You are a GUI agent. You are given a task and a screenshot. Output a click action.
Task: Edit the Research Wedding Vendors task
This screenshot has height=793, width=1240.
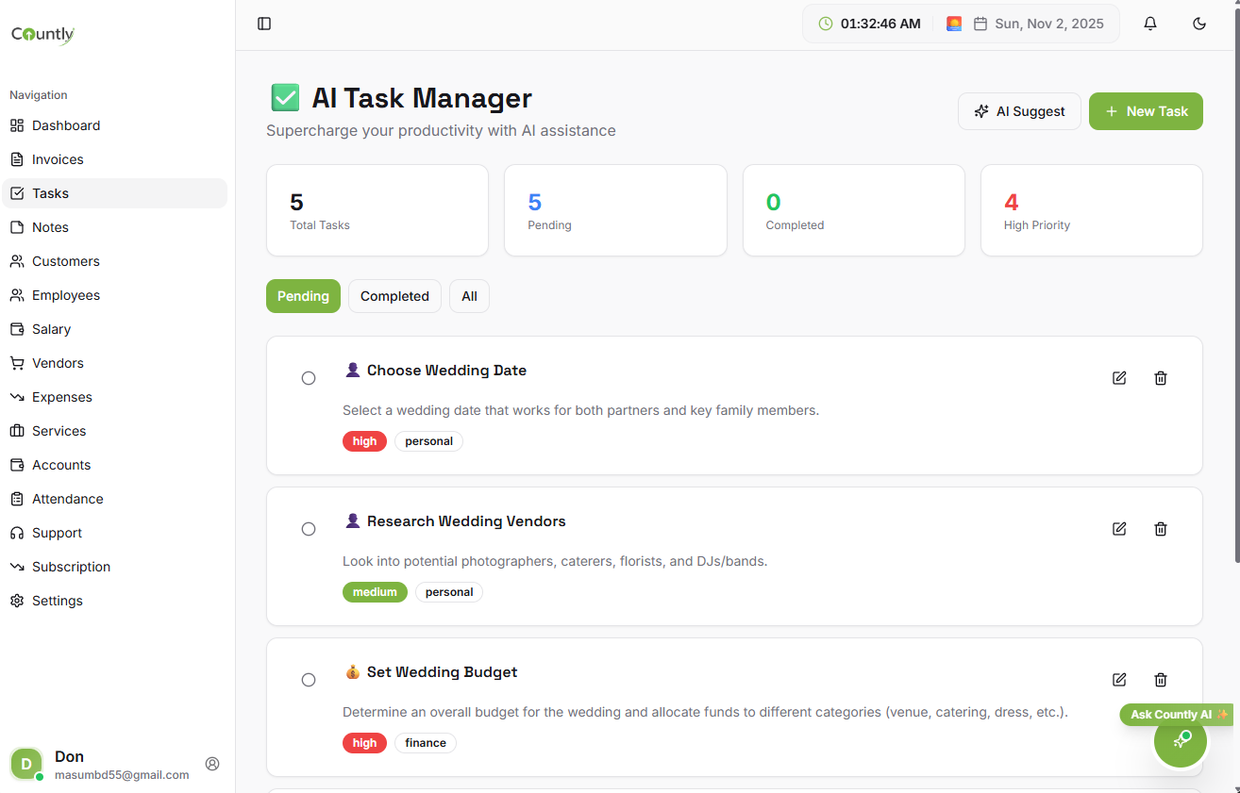[x=1119, y=529]
